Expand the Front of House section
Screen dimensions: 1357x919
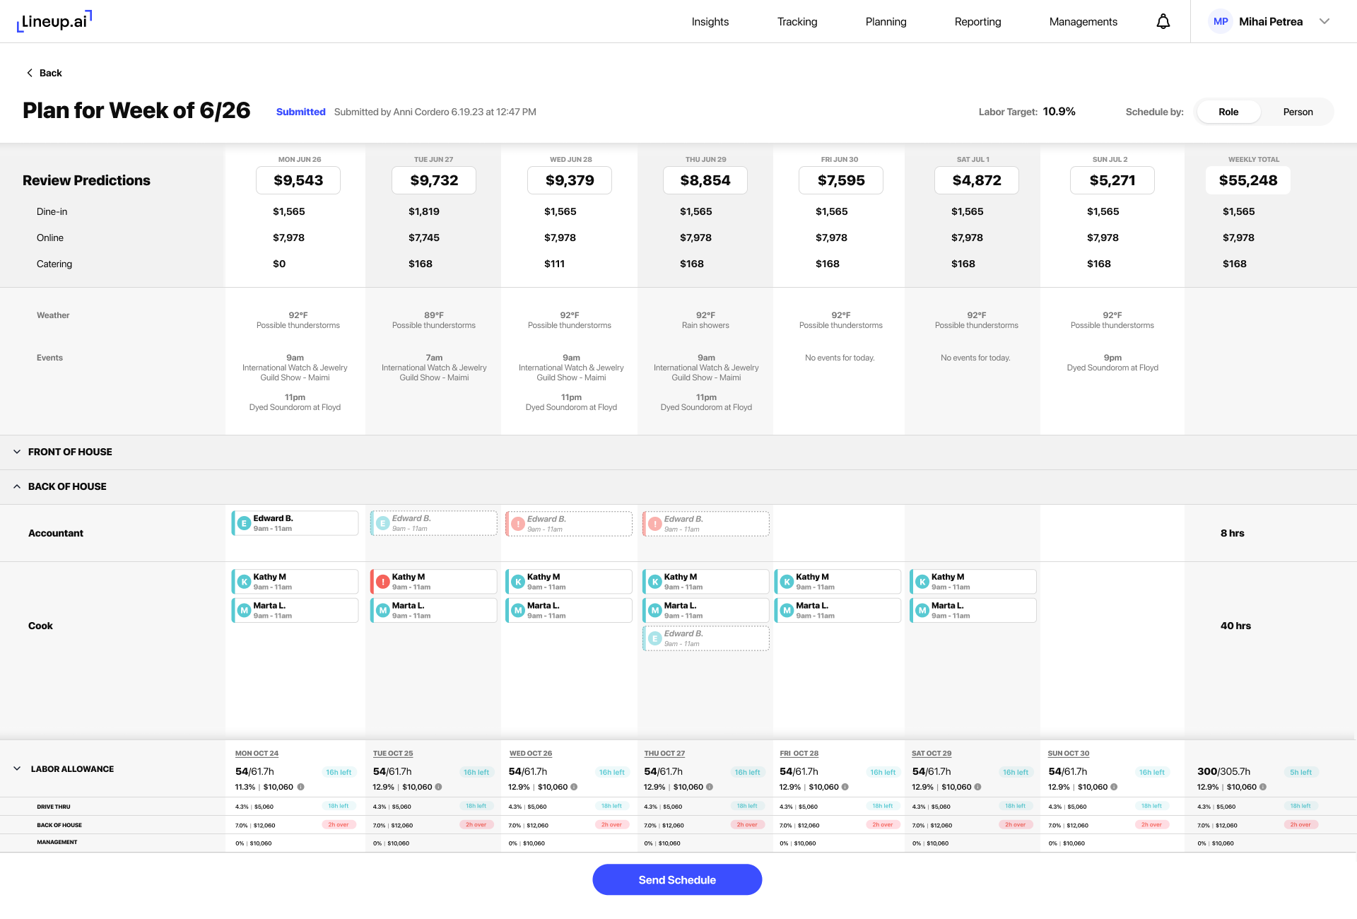(x=17, y=452)
